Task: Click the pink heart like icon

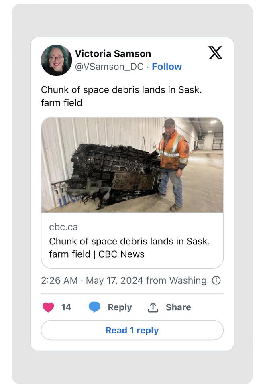Action: point(48,307)
